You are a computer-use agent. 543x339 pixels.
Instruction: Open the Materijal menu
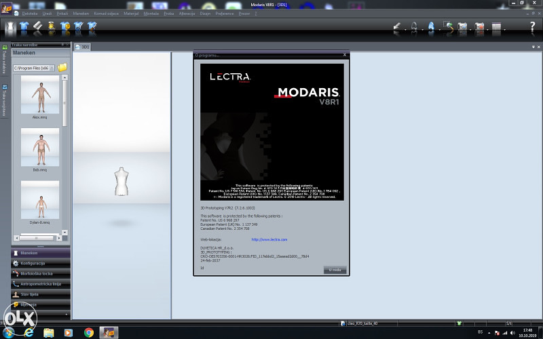pos(131,14)
